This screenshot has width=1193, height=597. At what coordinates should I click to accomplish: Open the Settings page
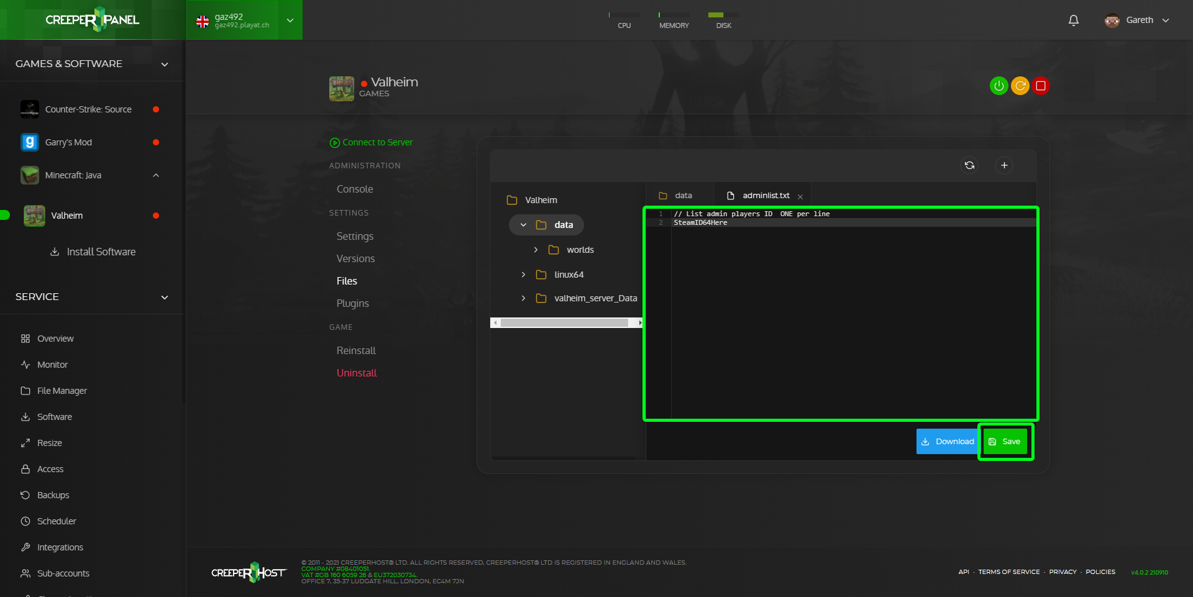point(355,236)
